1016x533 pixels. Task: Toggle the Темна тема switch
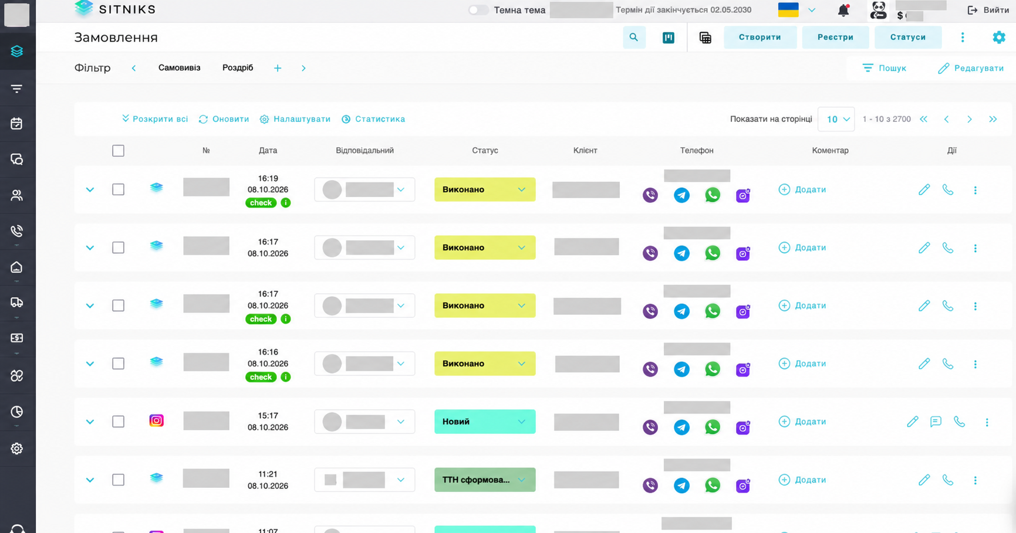[478, 10]
